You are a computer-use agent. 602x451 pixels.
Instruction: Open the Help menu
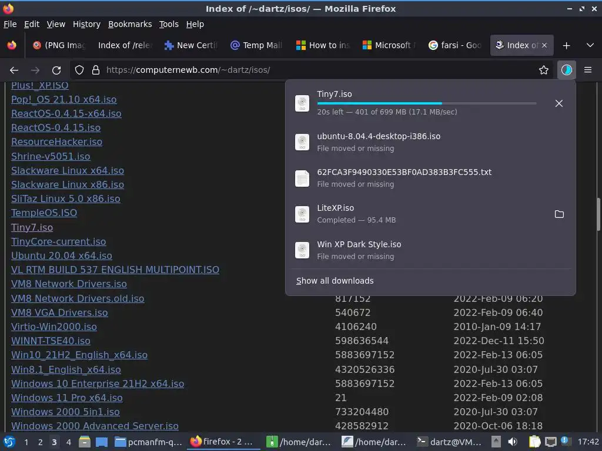(195, 24)
